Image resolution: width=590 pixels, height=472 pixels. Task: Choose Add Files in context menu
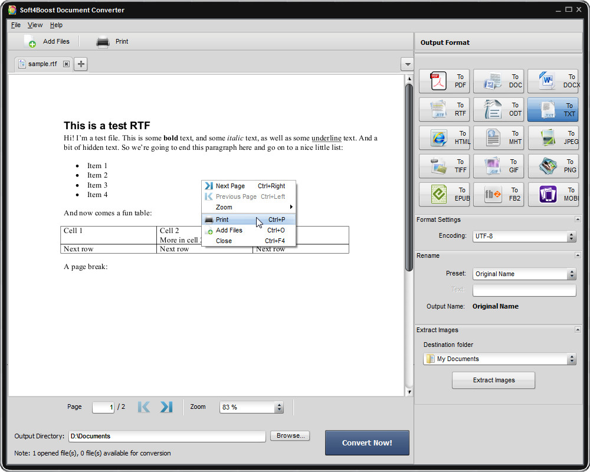point(249,230)
